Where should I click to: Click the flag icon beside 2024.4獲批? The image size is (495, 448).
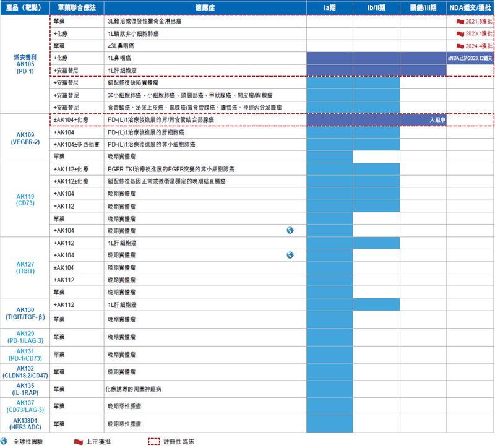click(x=460, y=46)
